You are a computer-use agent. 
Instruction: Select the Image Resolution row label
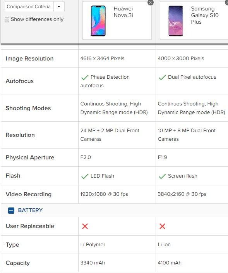(x=29, y=59)
